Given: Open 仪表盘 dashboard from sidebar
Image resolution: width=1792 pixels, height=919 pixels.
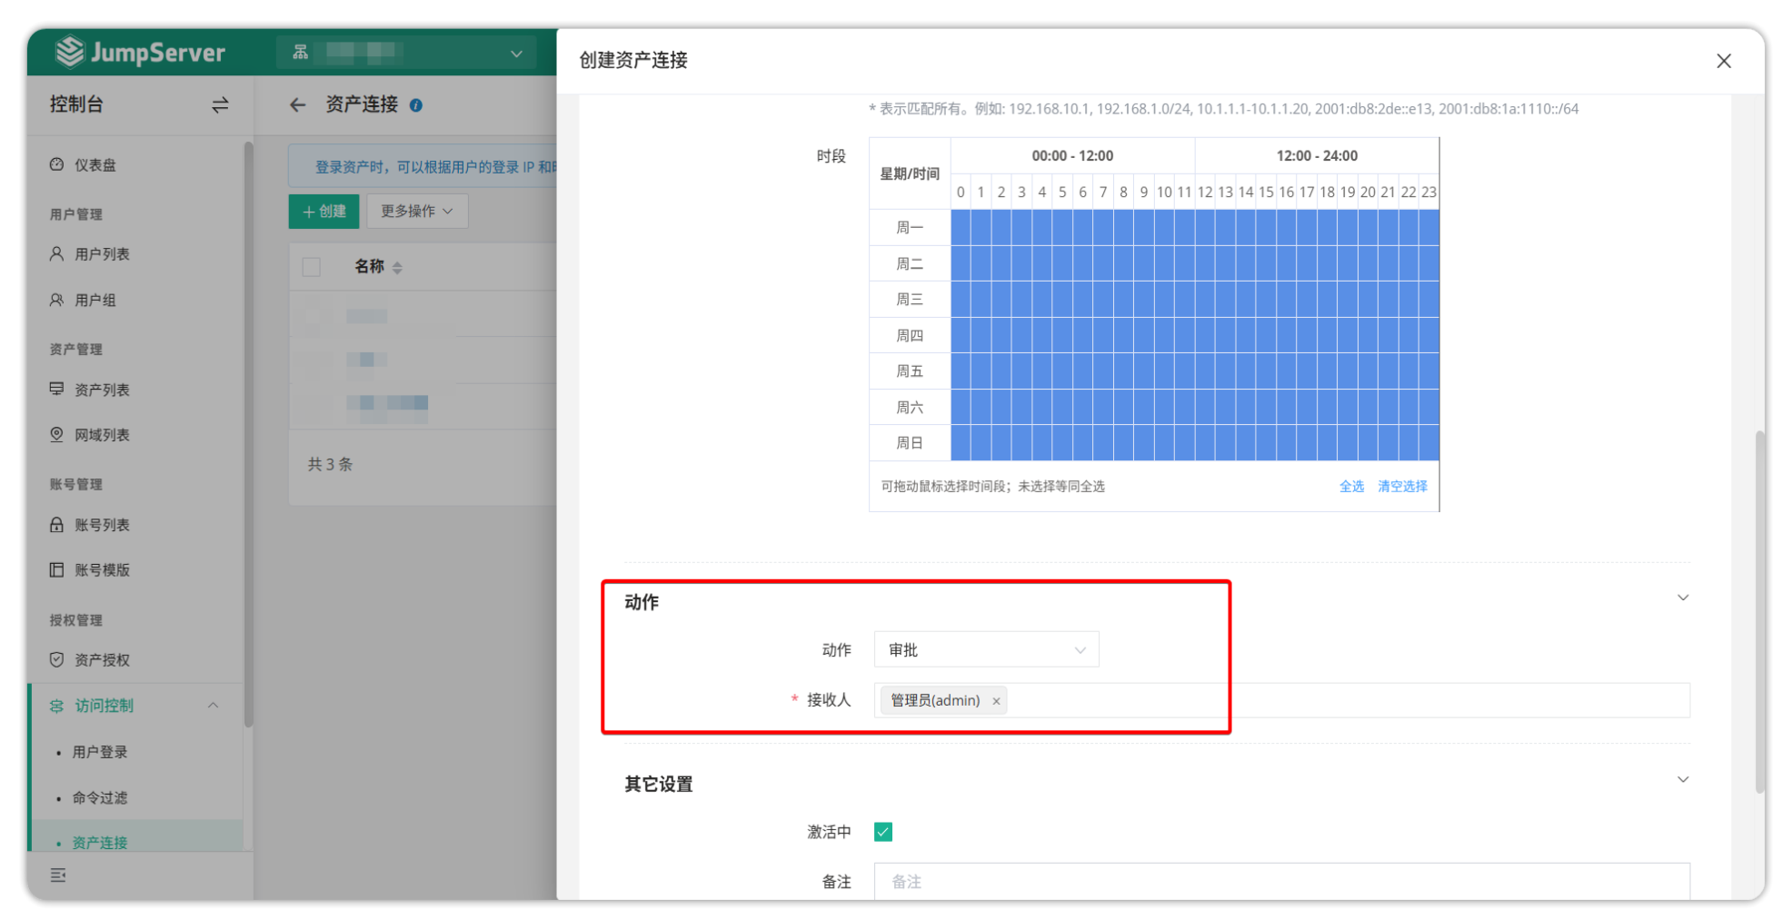Looking at the screenshot, I should (95, 165).
